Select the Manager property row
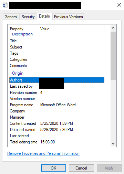This screenshot has height=174, width=124. [57, 117]
